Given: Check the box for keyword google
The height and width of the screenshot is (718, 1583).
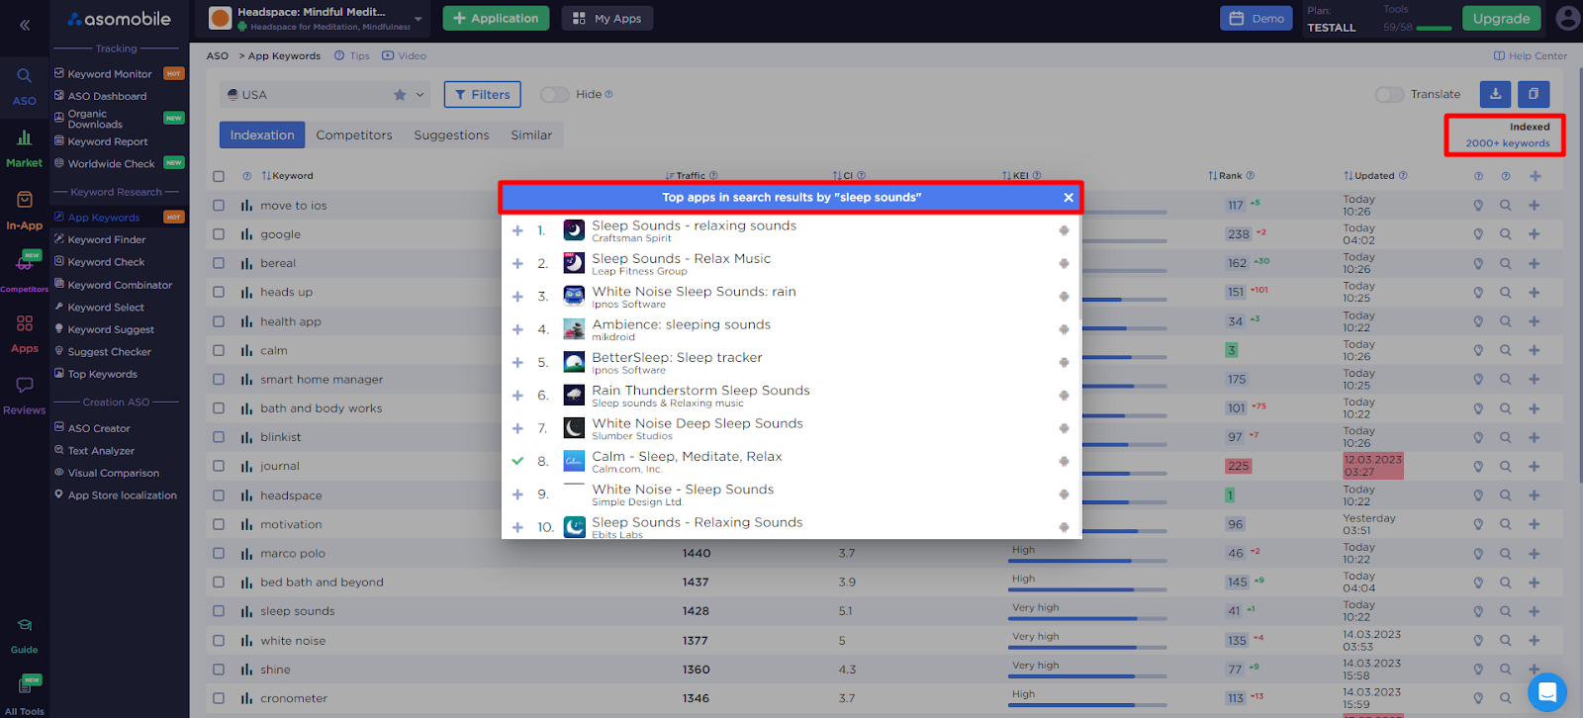Looking at the screenshot, I should click(219, 234).
